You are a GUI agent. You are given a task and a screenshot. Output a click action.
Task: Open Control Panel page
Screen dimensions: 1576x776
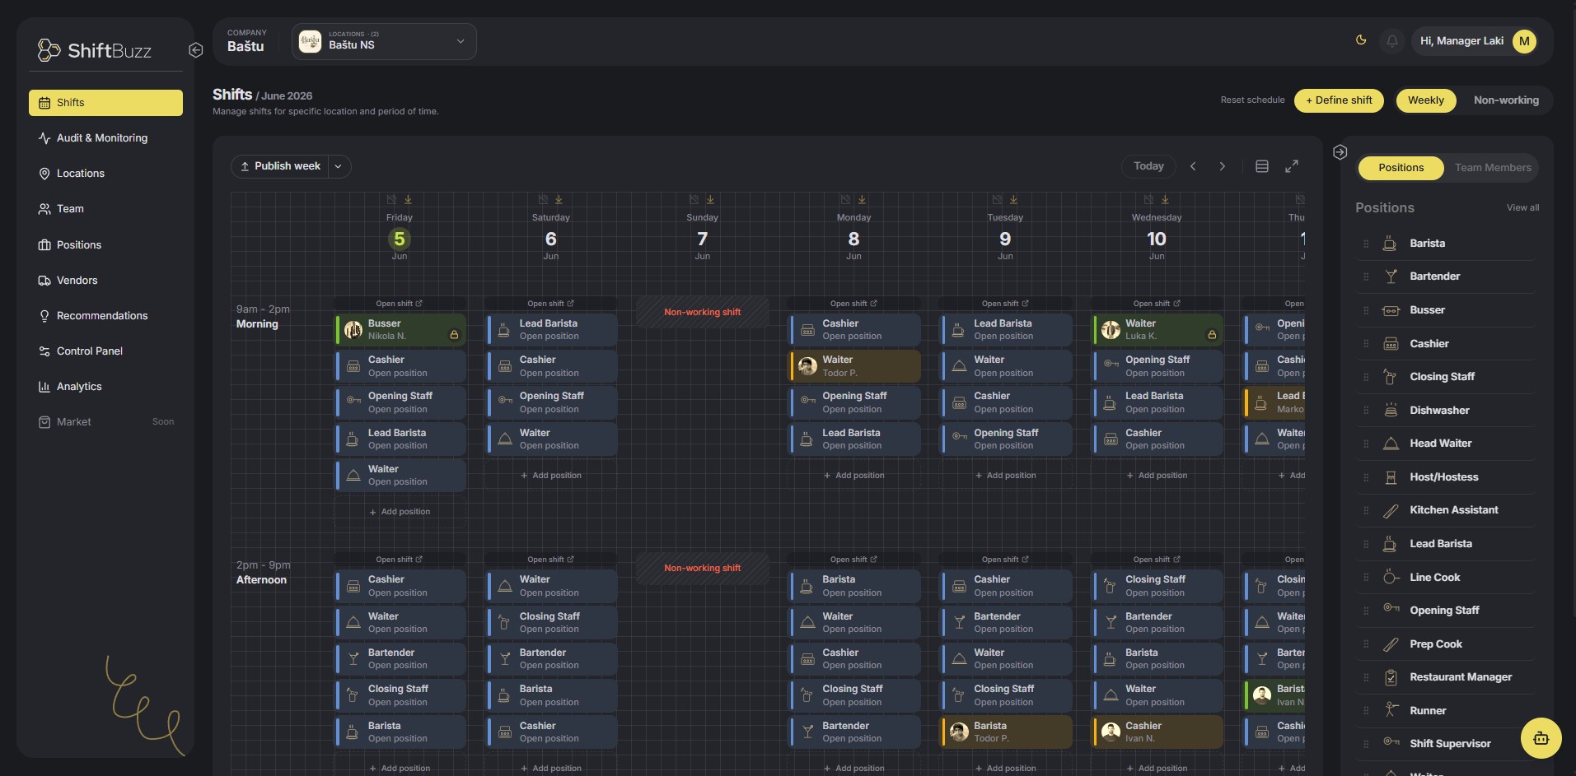point(105,351)
